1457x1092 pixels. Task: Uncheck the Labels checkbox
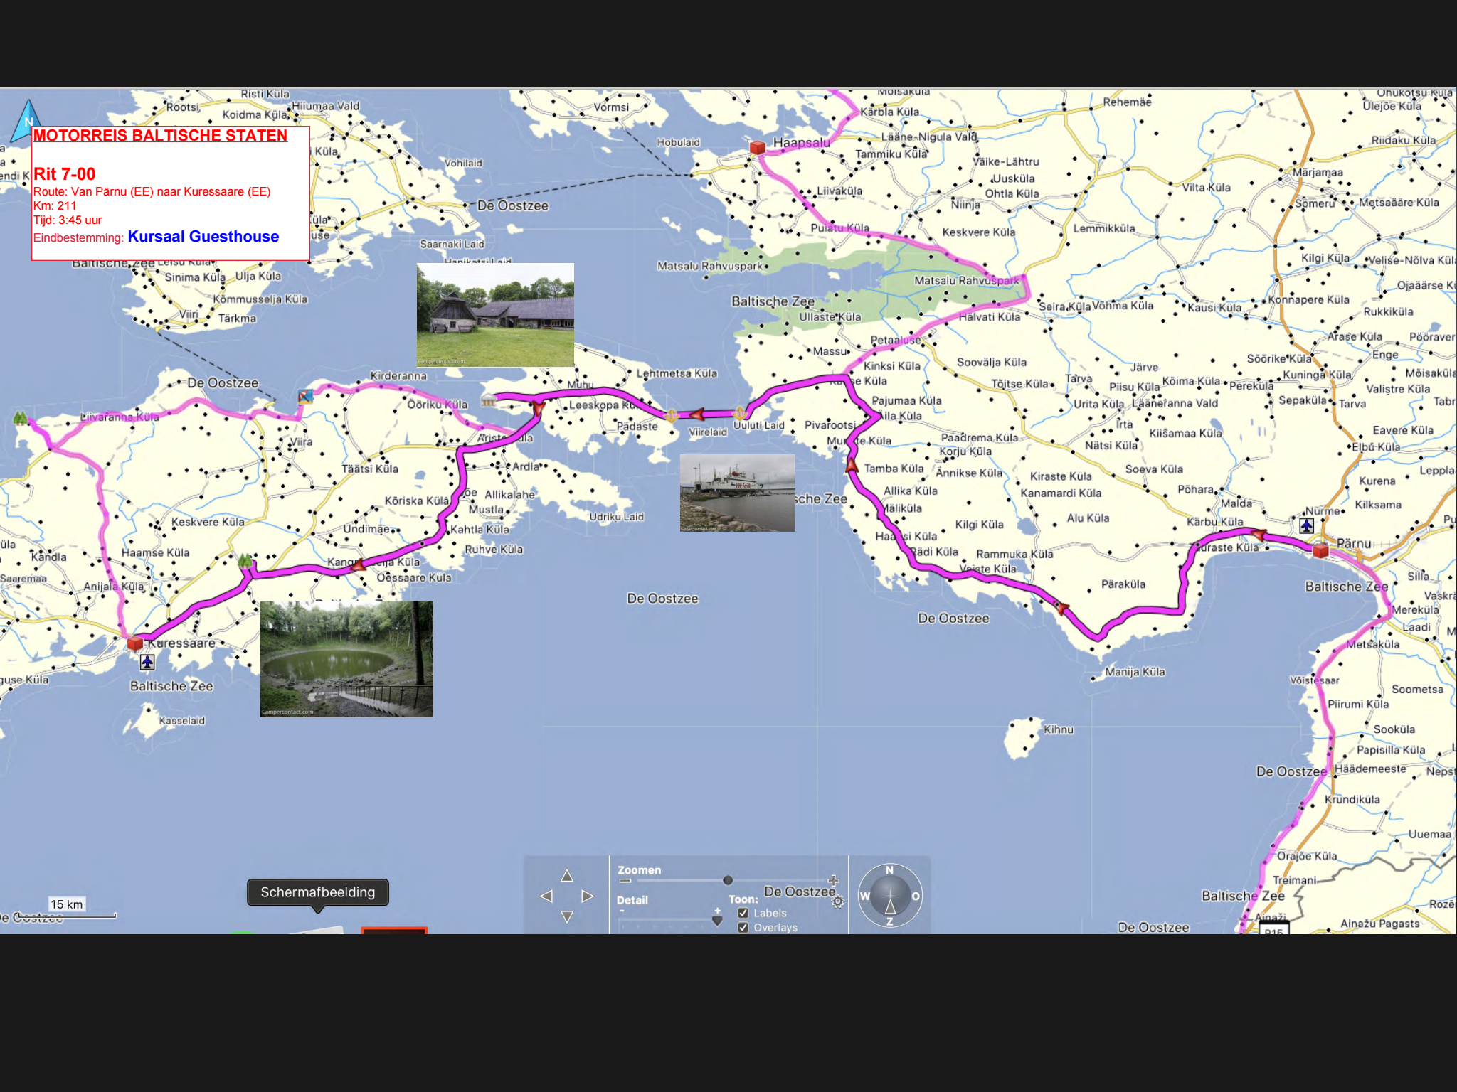click(x=743, y=913)
